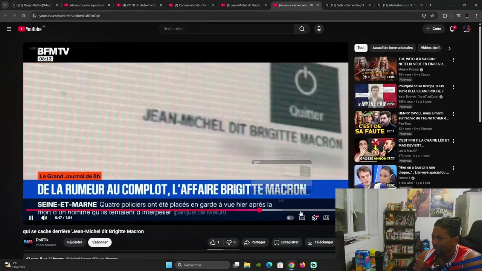Image resolution: width=482 pixels, height=271 pixels.
Task: Bookmark this page with the star
Action: [432, 16]
